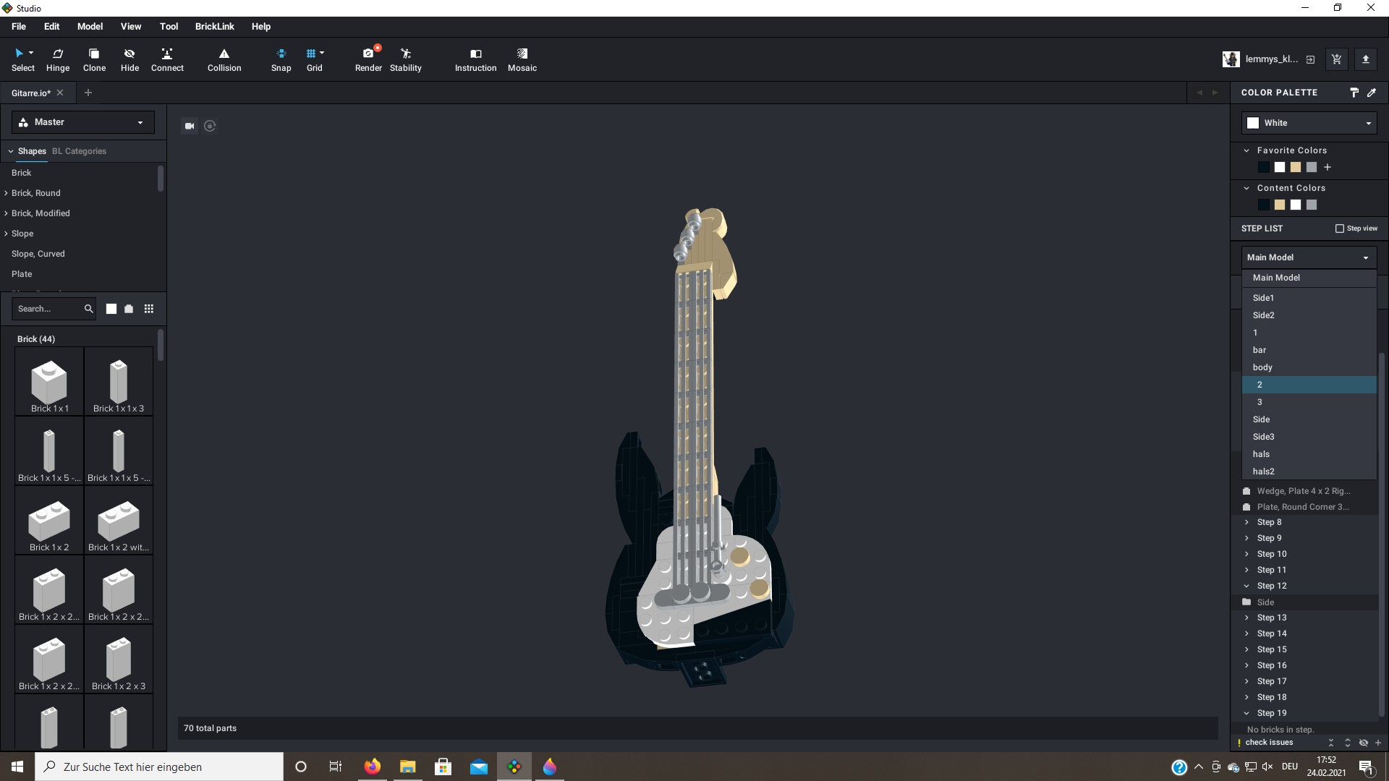Enable the Step view checkbox
This screenshot has width=1389, height=781.
click(1339, 229)
